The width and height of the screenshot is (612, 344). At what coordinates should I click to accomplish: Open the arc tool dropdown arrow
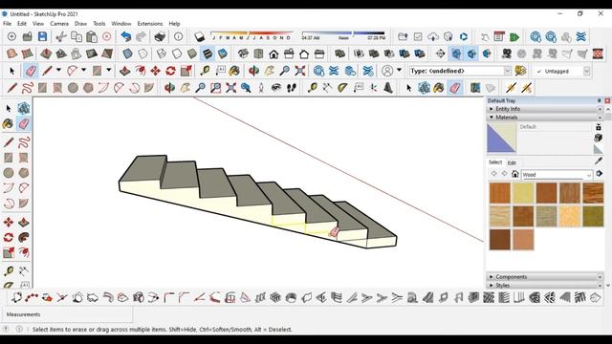[x=83, y=70]
